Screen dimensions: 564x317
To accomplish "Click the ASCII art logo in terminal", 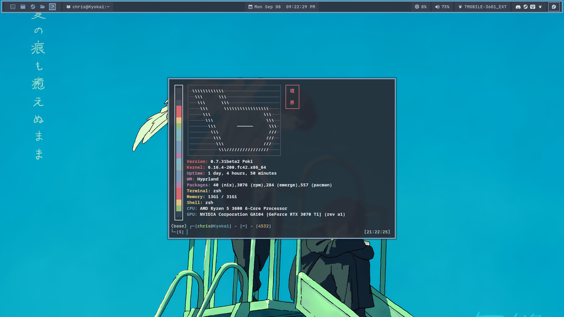I will [x=234, y=120].
